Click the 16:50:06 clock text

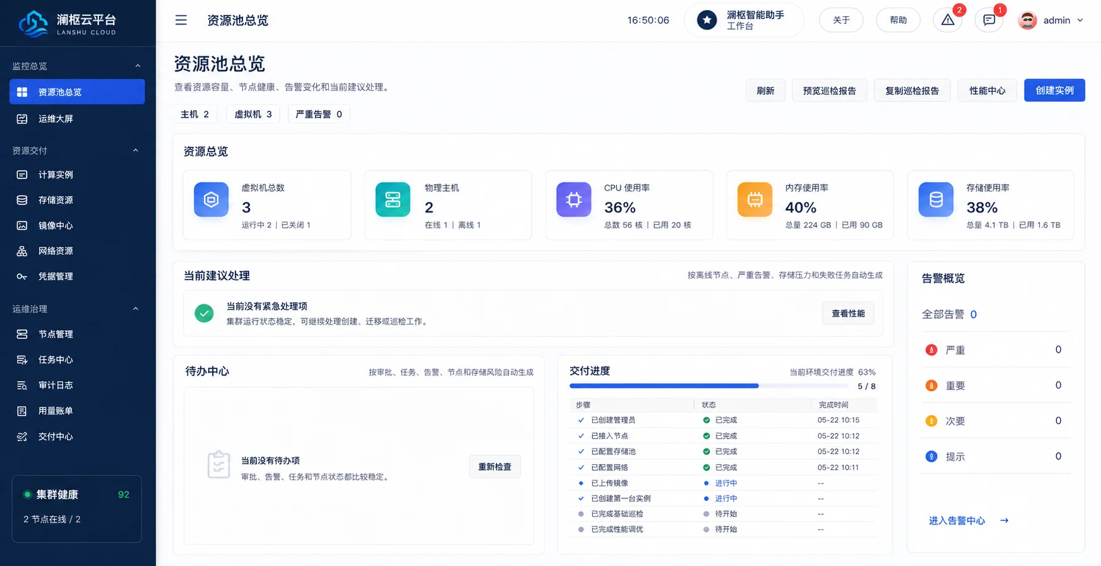[648, 20]
